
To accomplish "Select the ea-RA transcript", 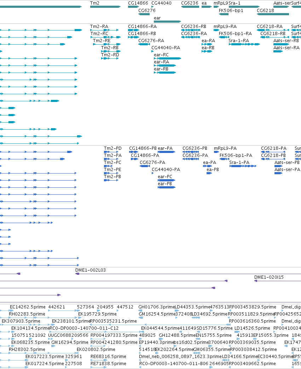I will [x=207, y=44].
